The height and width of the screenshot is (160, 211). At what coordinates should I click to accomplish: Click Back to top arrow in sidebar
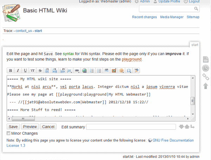pyautogui.click(x=205, y=86)
